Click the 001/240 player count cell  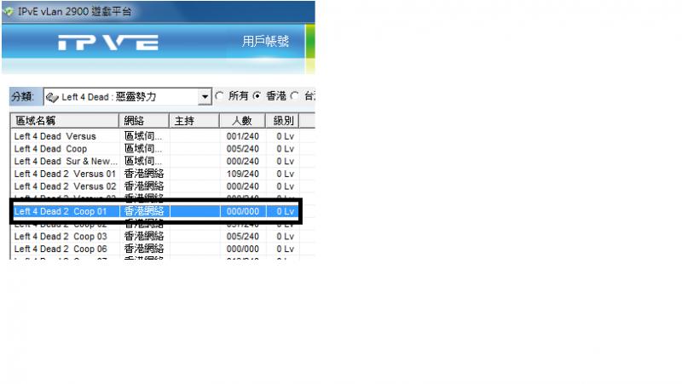tap(243, 136)
